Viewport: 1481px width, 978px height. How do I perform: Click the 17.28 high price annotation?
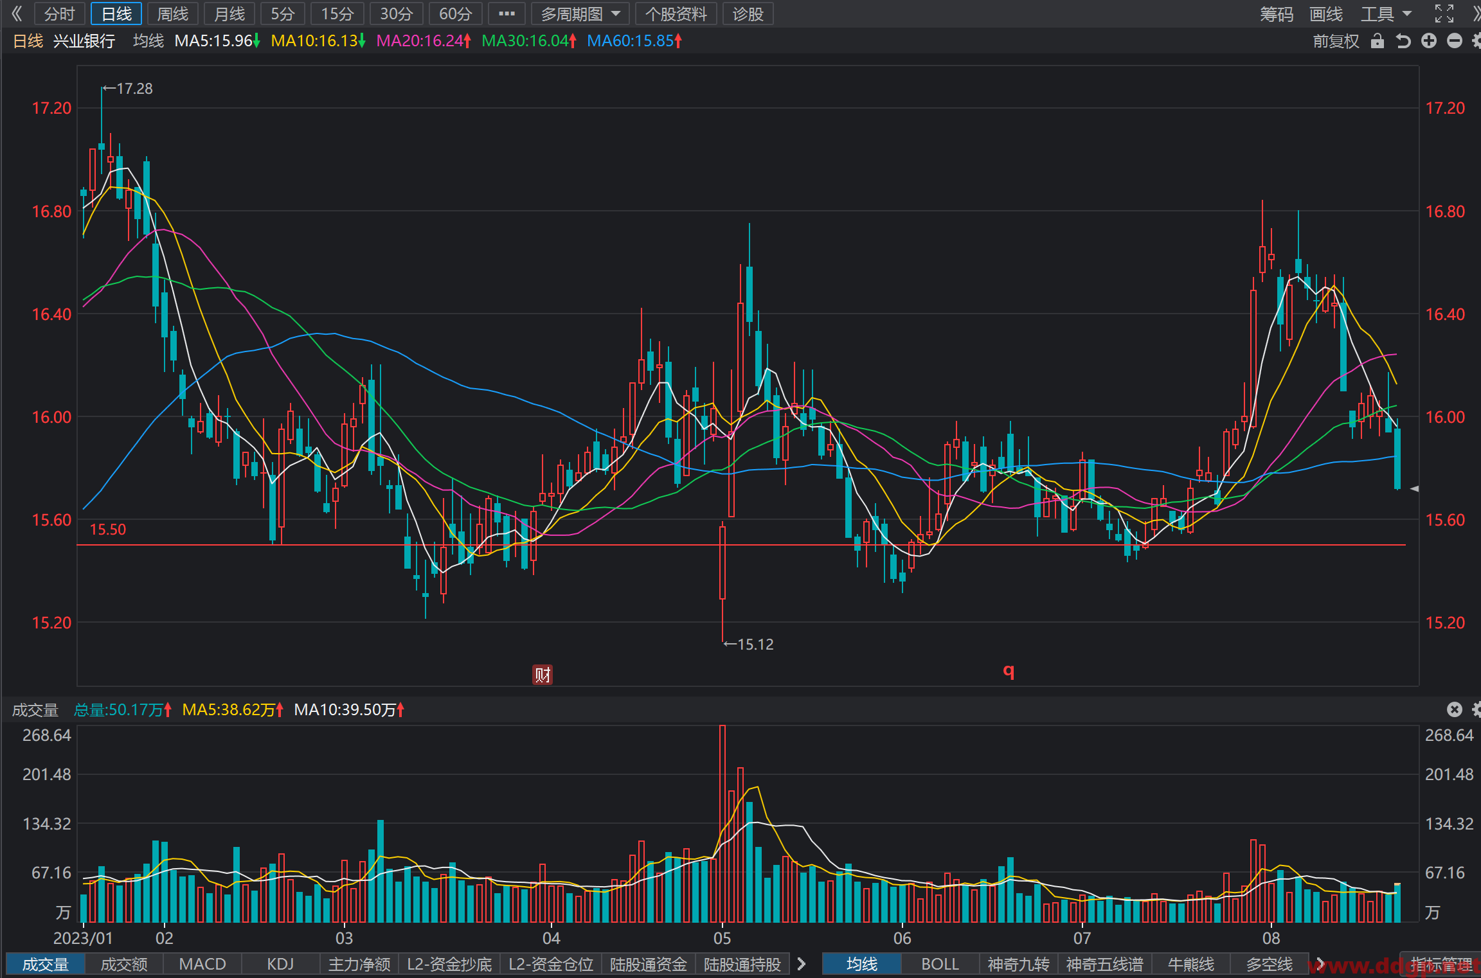127,89
